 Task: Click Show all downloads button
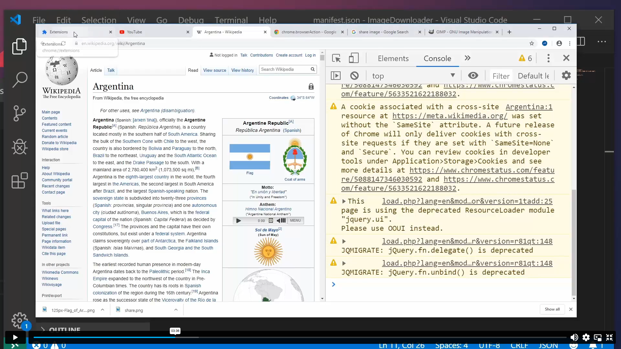[x=552, y=309]
